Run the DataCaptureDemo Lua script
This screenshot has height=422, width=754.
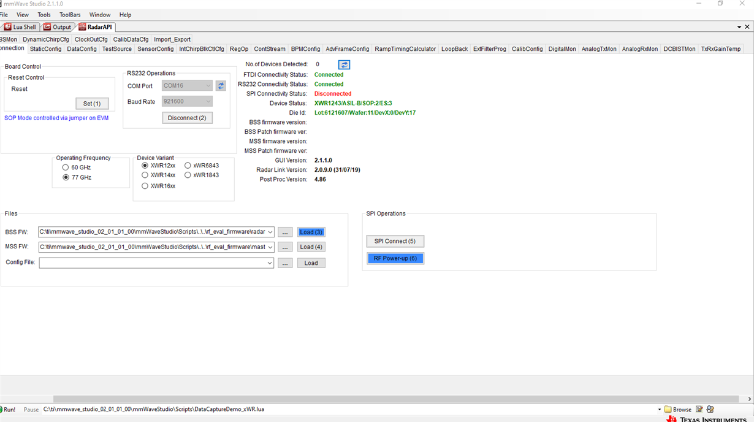pos(9,409)
